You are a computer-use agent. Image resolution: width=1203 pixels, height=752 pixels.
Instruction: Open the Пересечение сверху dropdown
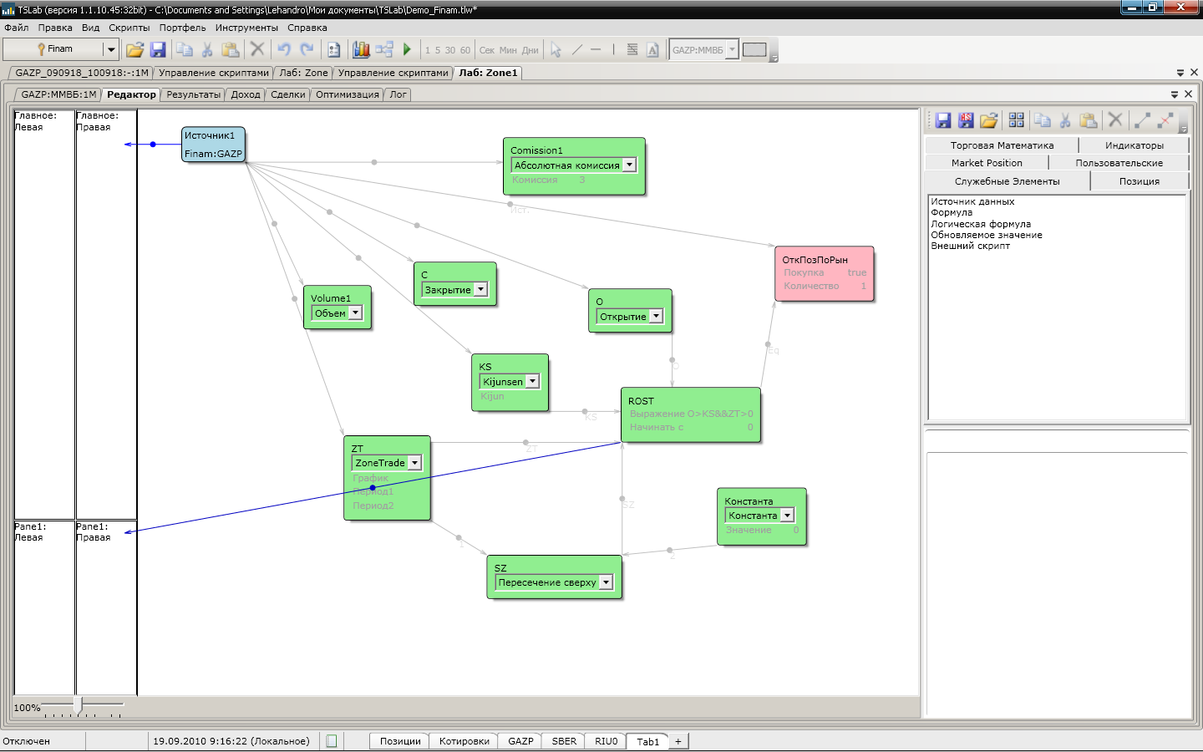pos(606,582)
